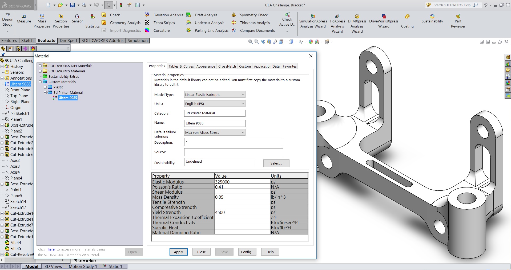The image size is (511, 270).
Task: Toggle Geometry Analysis
Action: [121, 23]
